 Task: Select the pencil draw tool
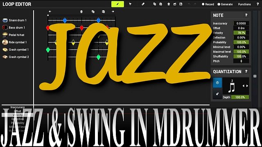pyautogui.click(x=117, y=4)
